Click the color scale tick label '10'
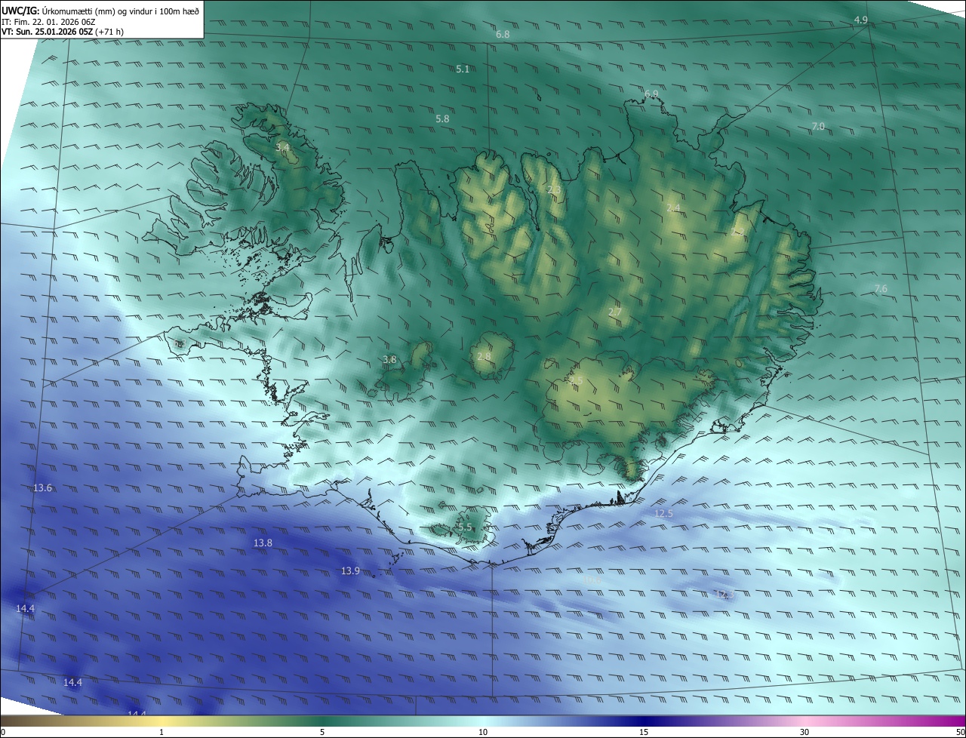The height and width of the screenshot is (738, 966). pyautogui.click(x=483, y=732)
